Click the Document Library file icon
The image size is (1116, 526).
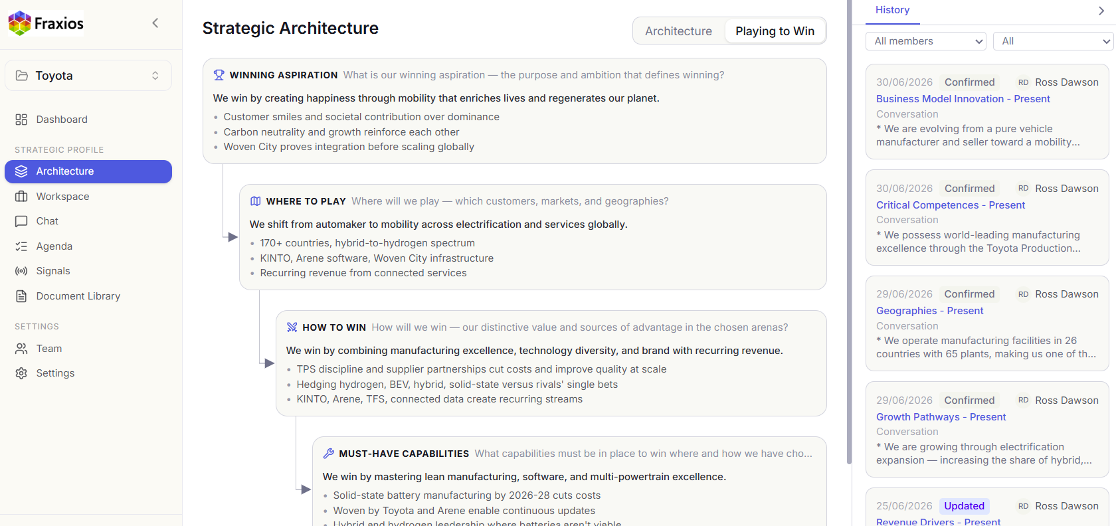tap(21, 296)
